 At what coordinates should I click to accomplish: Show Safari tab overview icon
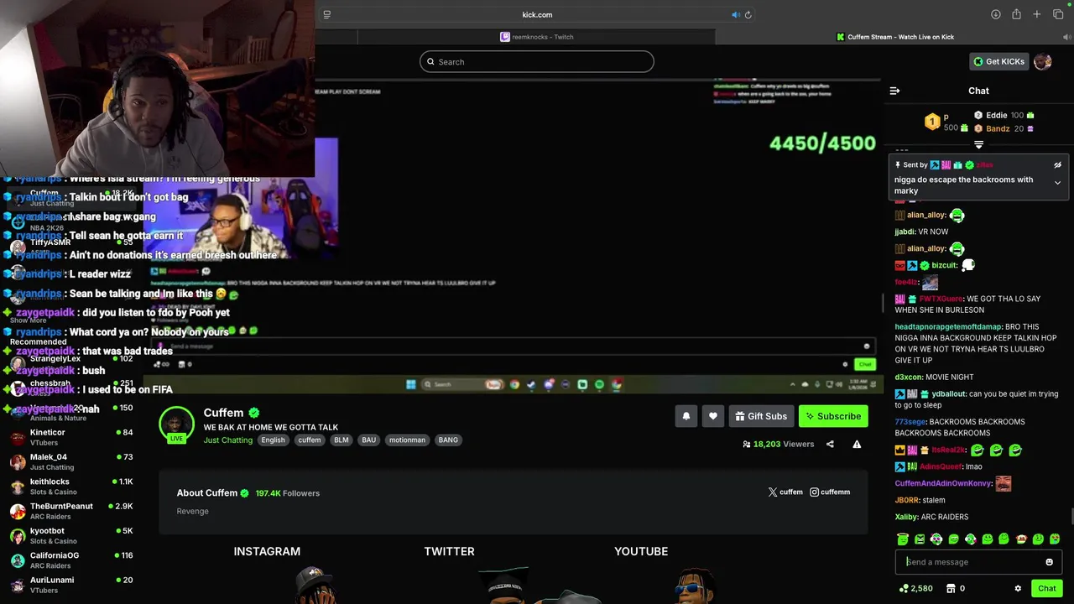click(x=1058, y=14)
